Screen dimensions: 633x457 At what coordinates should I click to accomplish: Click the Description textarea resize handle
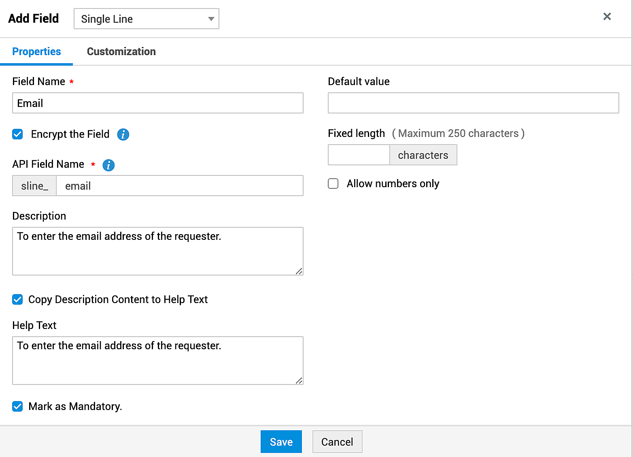pos(300,271)
